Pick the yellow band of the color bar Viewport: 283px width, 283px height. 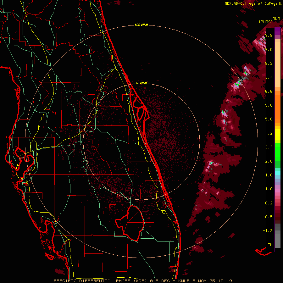(x=278, y=135)
